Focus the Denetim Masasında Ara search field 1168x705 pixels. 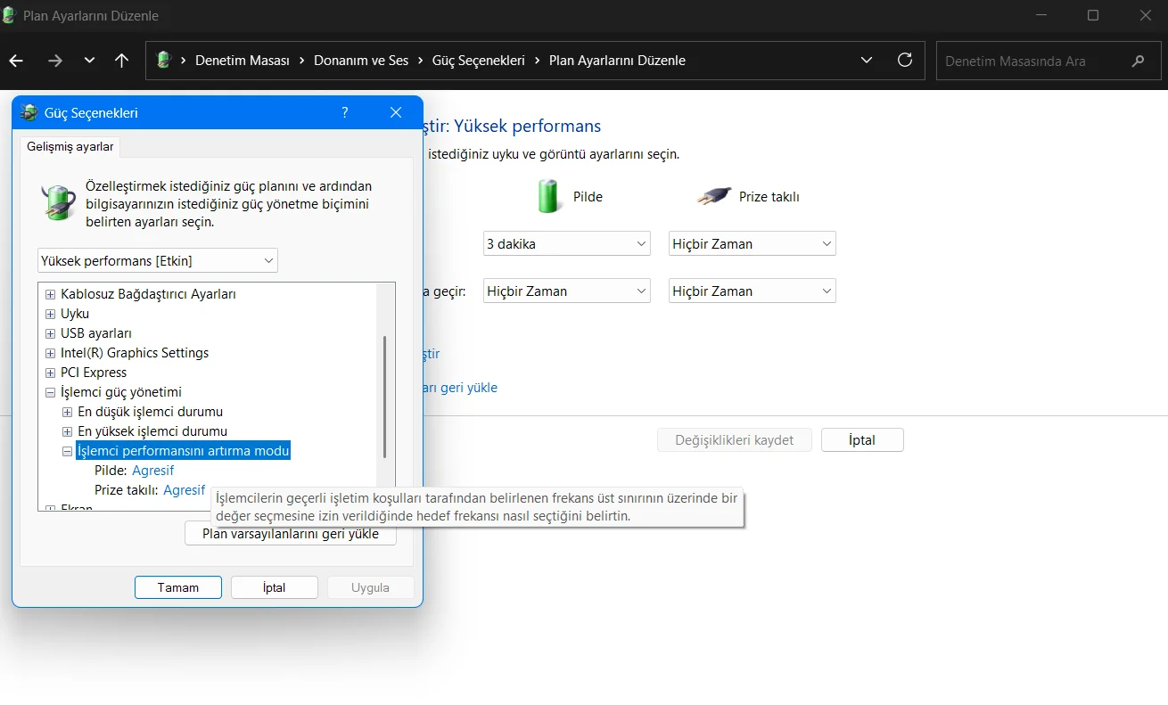(1050, 61)
